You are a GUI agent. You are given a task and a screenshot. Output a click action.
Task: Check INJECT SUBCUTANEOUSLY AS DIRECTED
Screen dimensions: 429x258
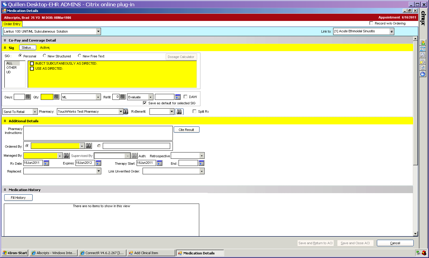click(x=32, y=63)
